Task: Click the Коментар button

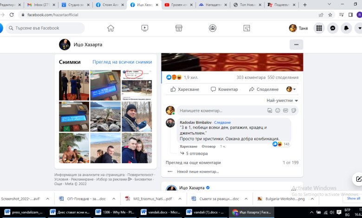Action: point(224,89)
